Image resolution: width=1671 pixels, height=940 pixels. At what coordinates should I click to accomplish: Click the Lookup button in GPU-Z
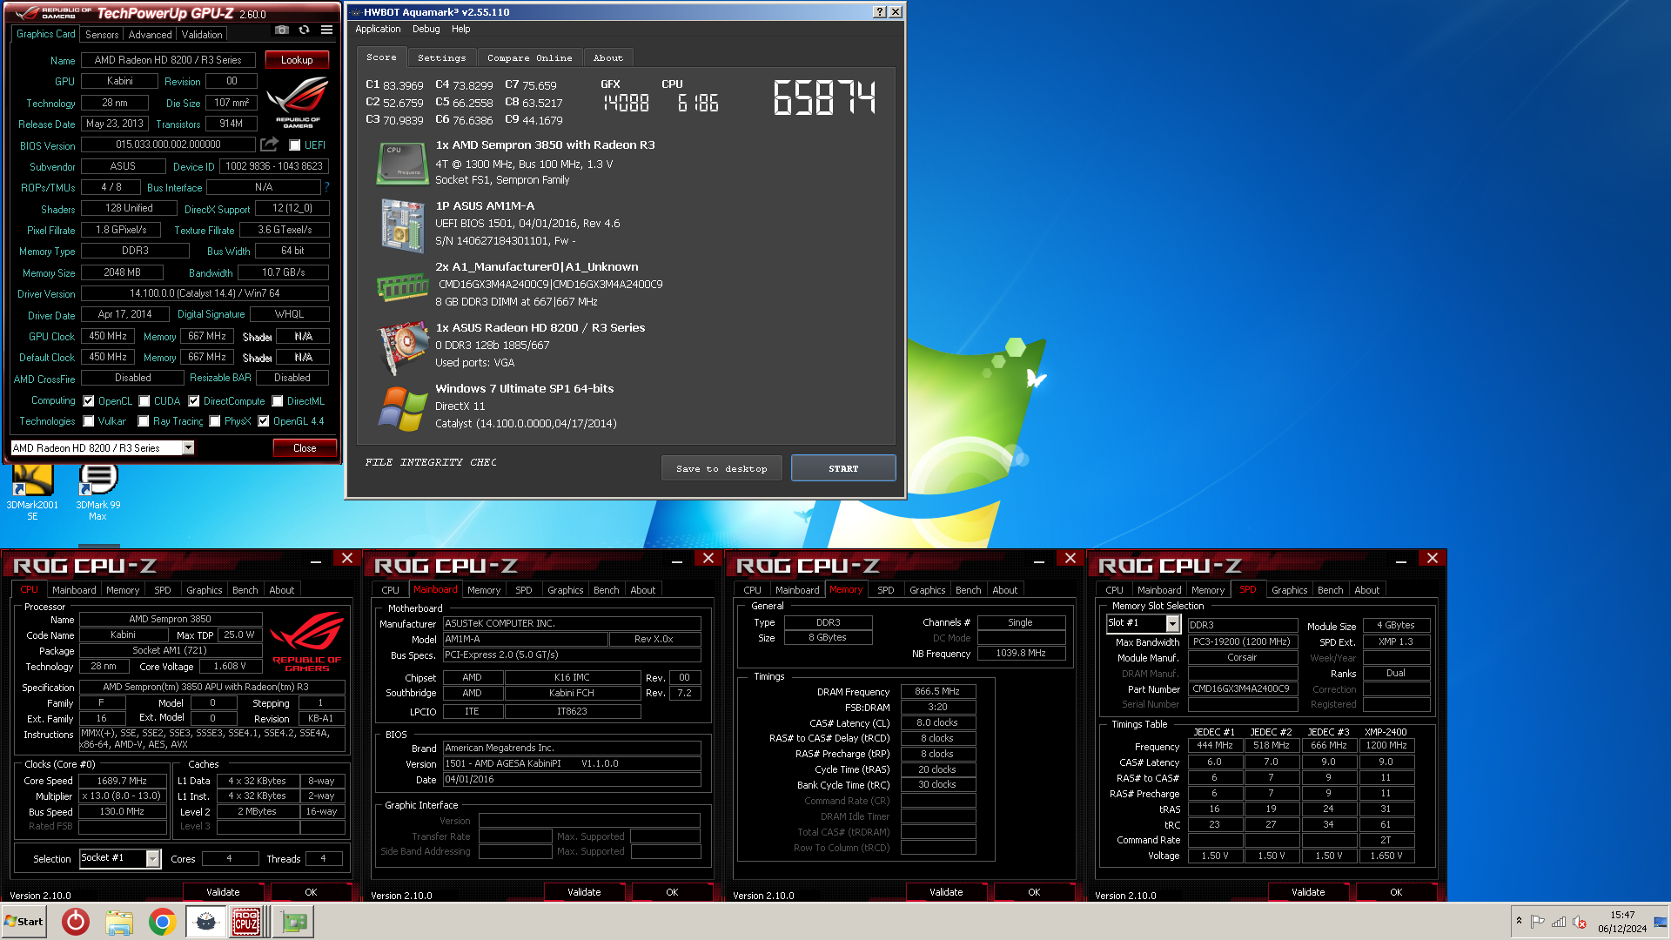(x=297, y=60)
